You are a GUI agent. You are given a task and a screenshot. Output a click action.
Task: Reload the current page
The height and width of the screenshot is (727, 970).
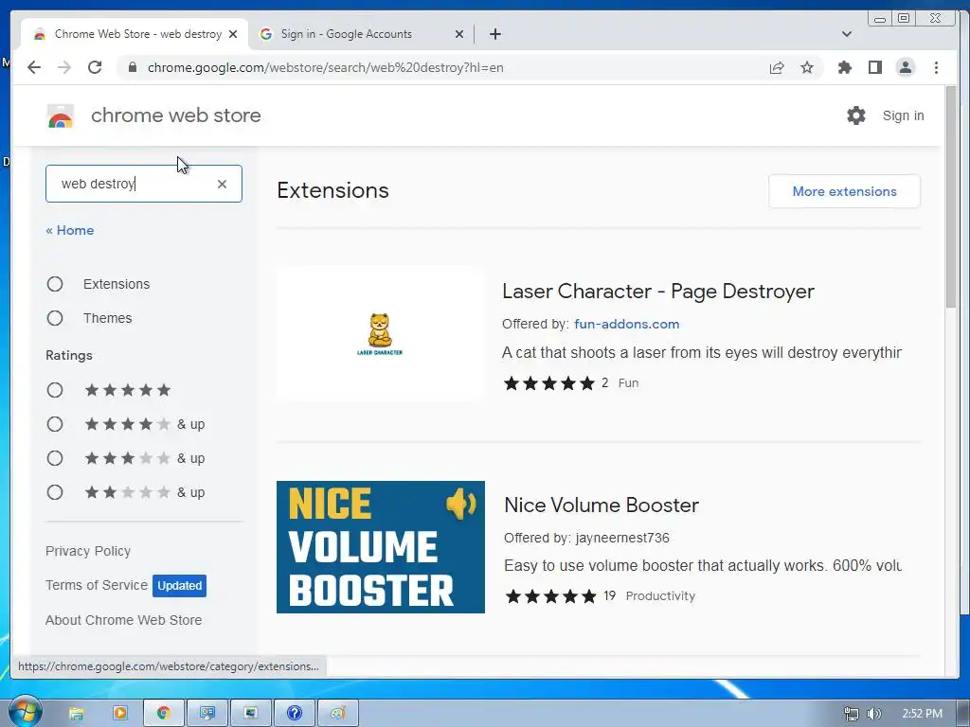pos(95,67)
